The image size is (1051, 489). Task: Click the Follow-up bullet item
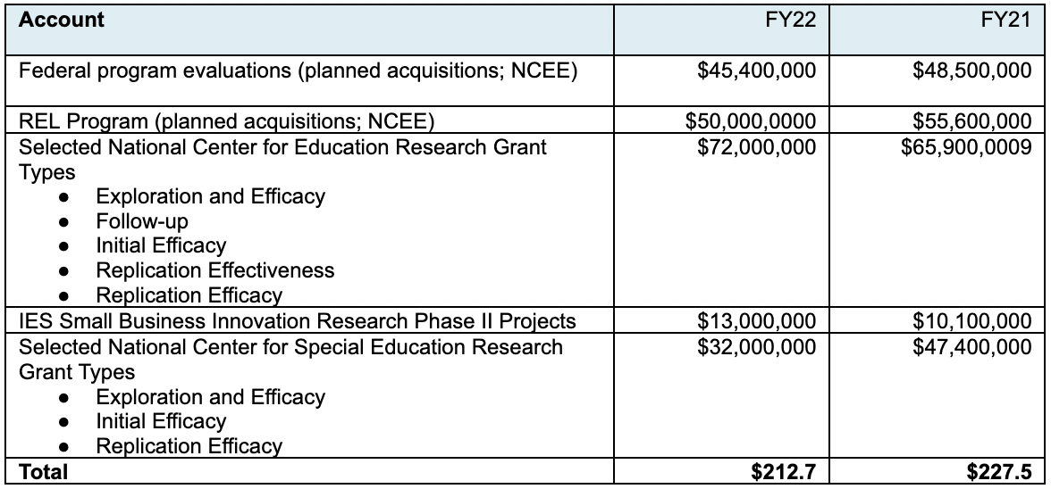[142, 221]
